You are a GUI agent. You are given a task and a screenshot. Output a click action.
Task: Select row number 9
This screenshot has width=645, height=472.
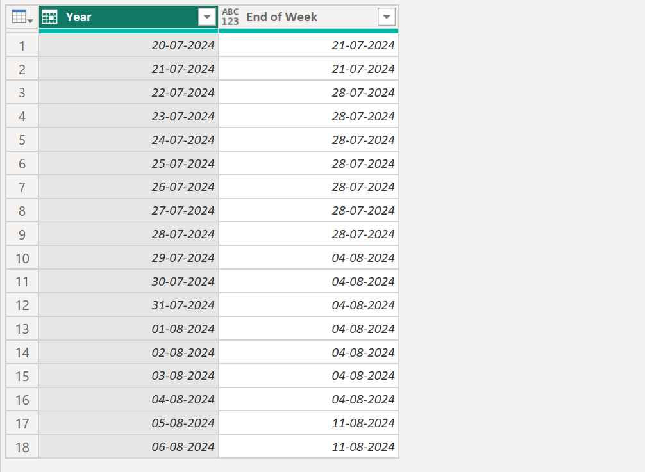[22, 234]
